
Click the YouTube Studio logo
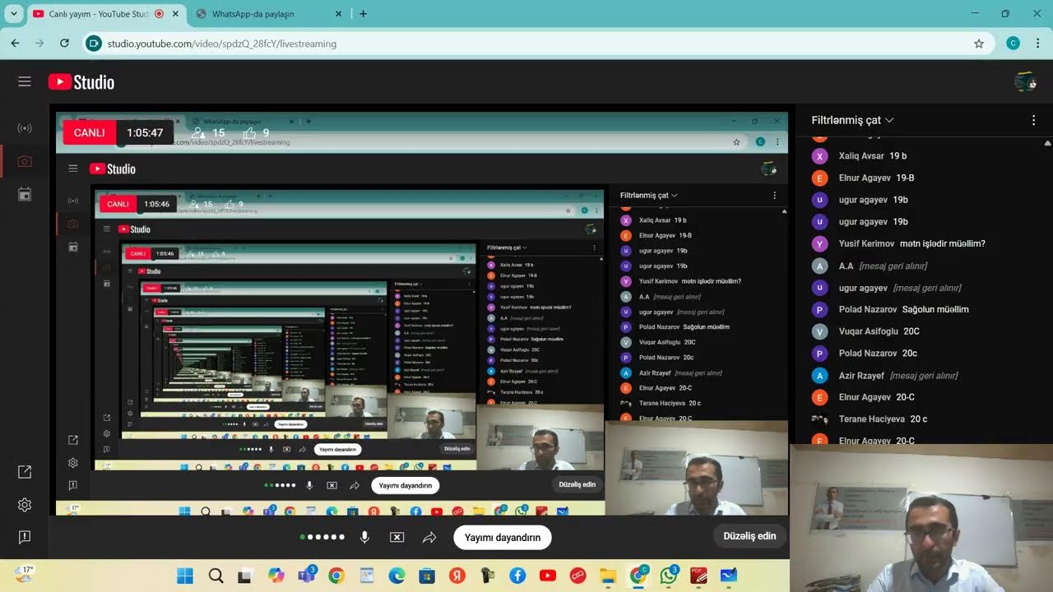coord(81,81)
